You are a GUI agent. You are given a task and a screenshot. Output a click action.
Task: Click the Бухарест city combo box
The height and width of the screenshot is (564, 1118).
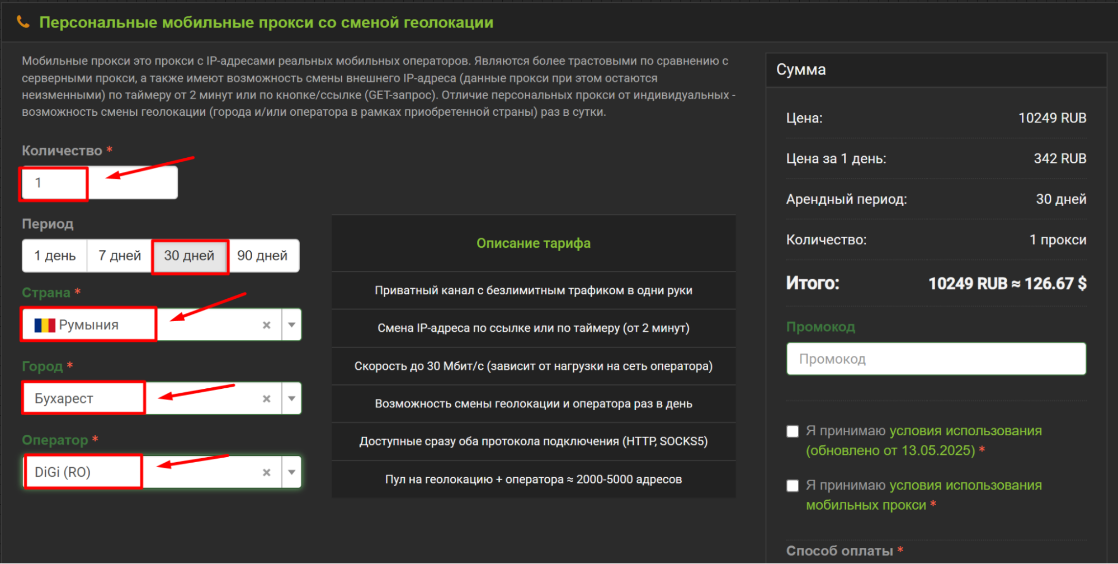click(x=140, y=398)
